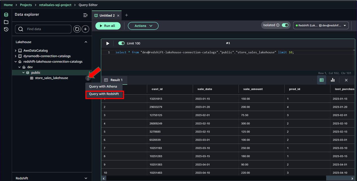Select the store_sales_lakehouse table
The width and height of the screenshot is (357, 181).
click(x=51, y=78)
